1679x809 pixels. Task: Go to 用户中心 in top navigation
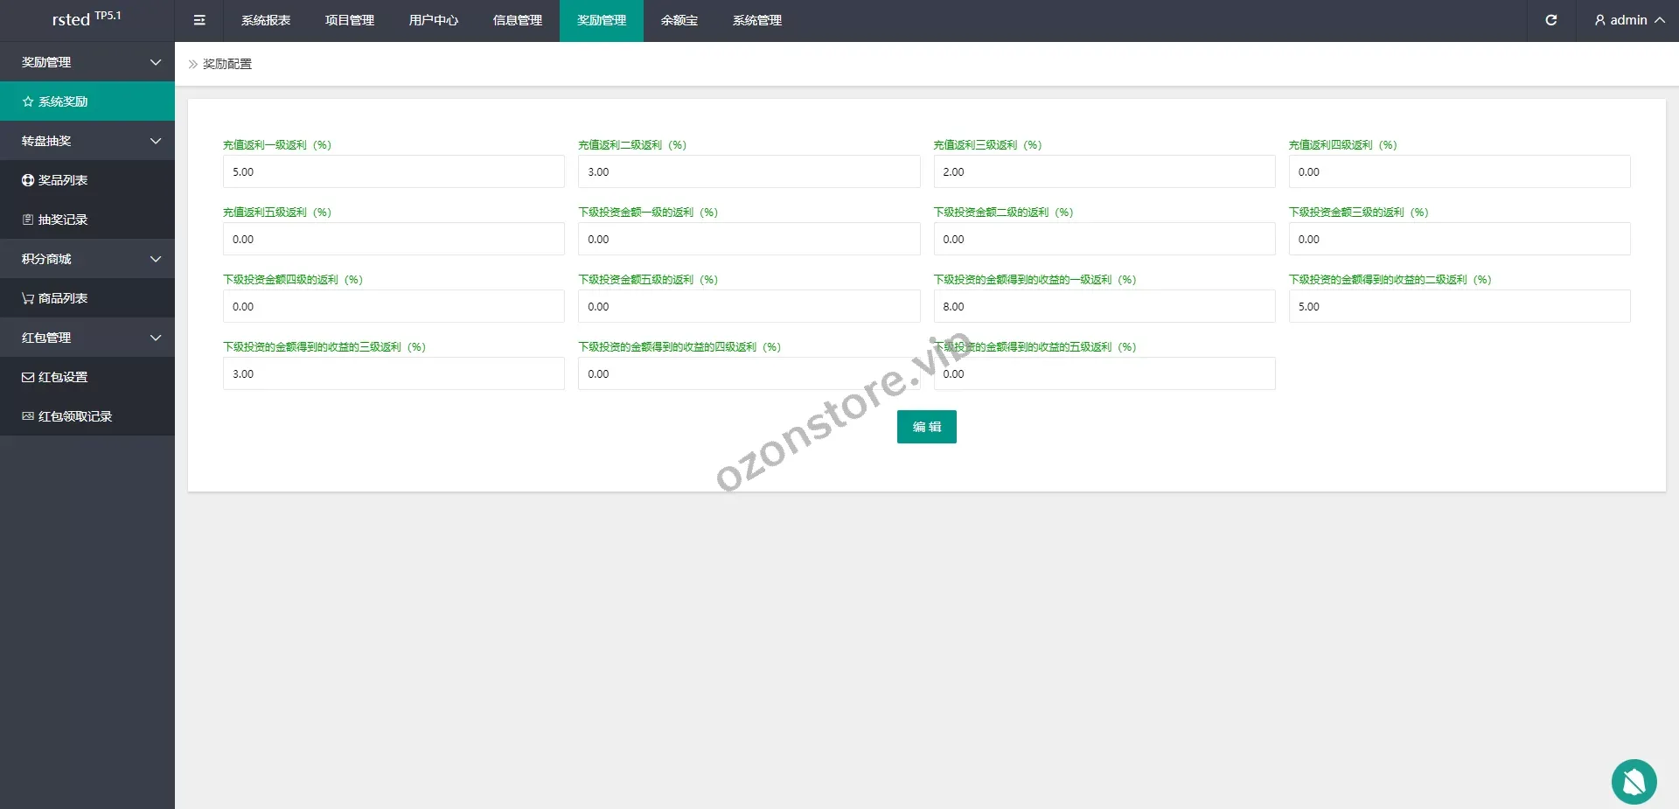tap(434, 20)
